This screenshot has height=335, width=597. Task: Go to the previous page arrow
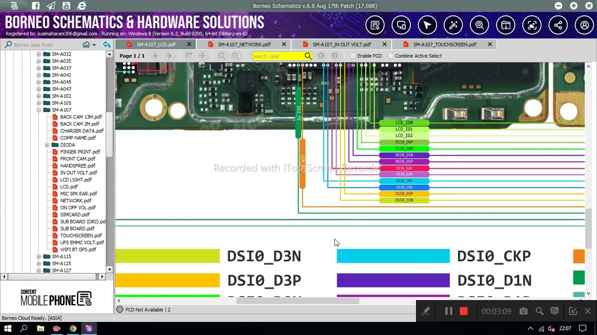156,56
